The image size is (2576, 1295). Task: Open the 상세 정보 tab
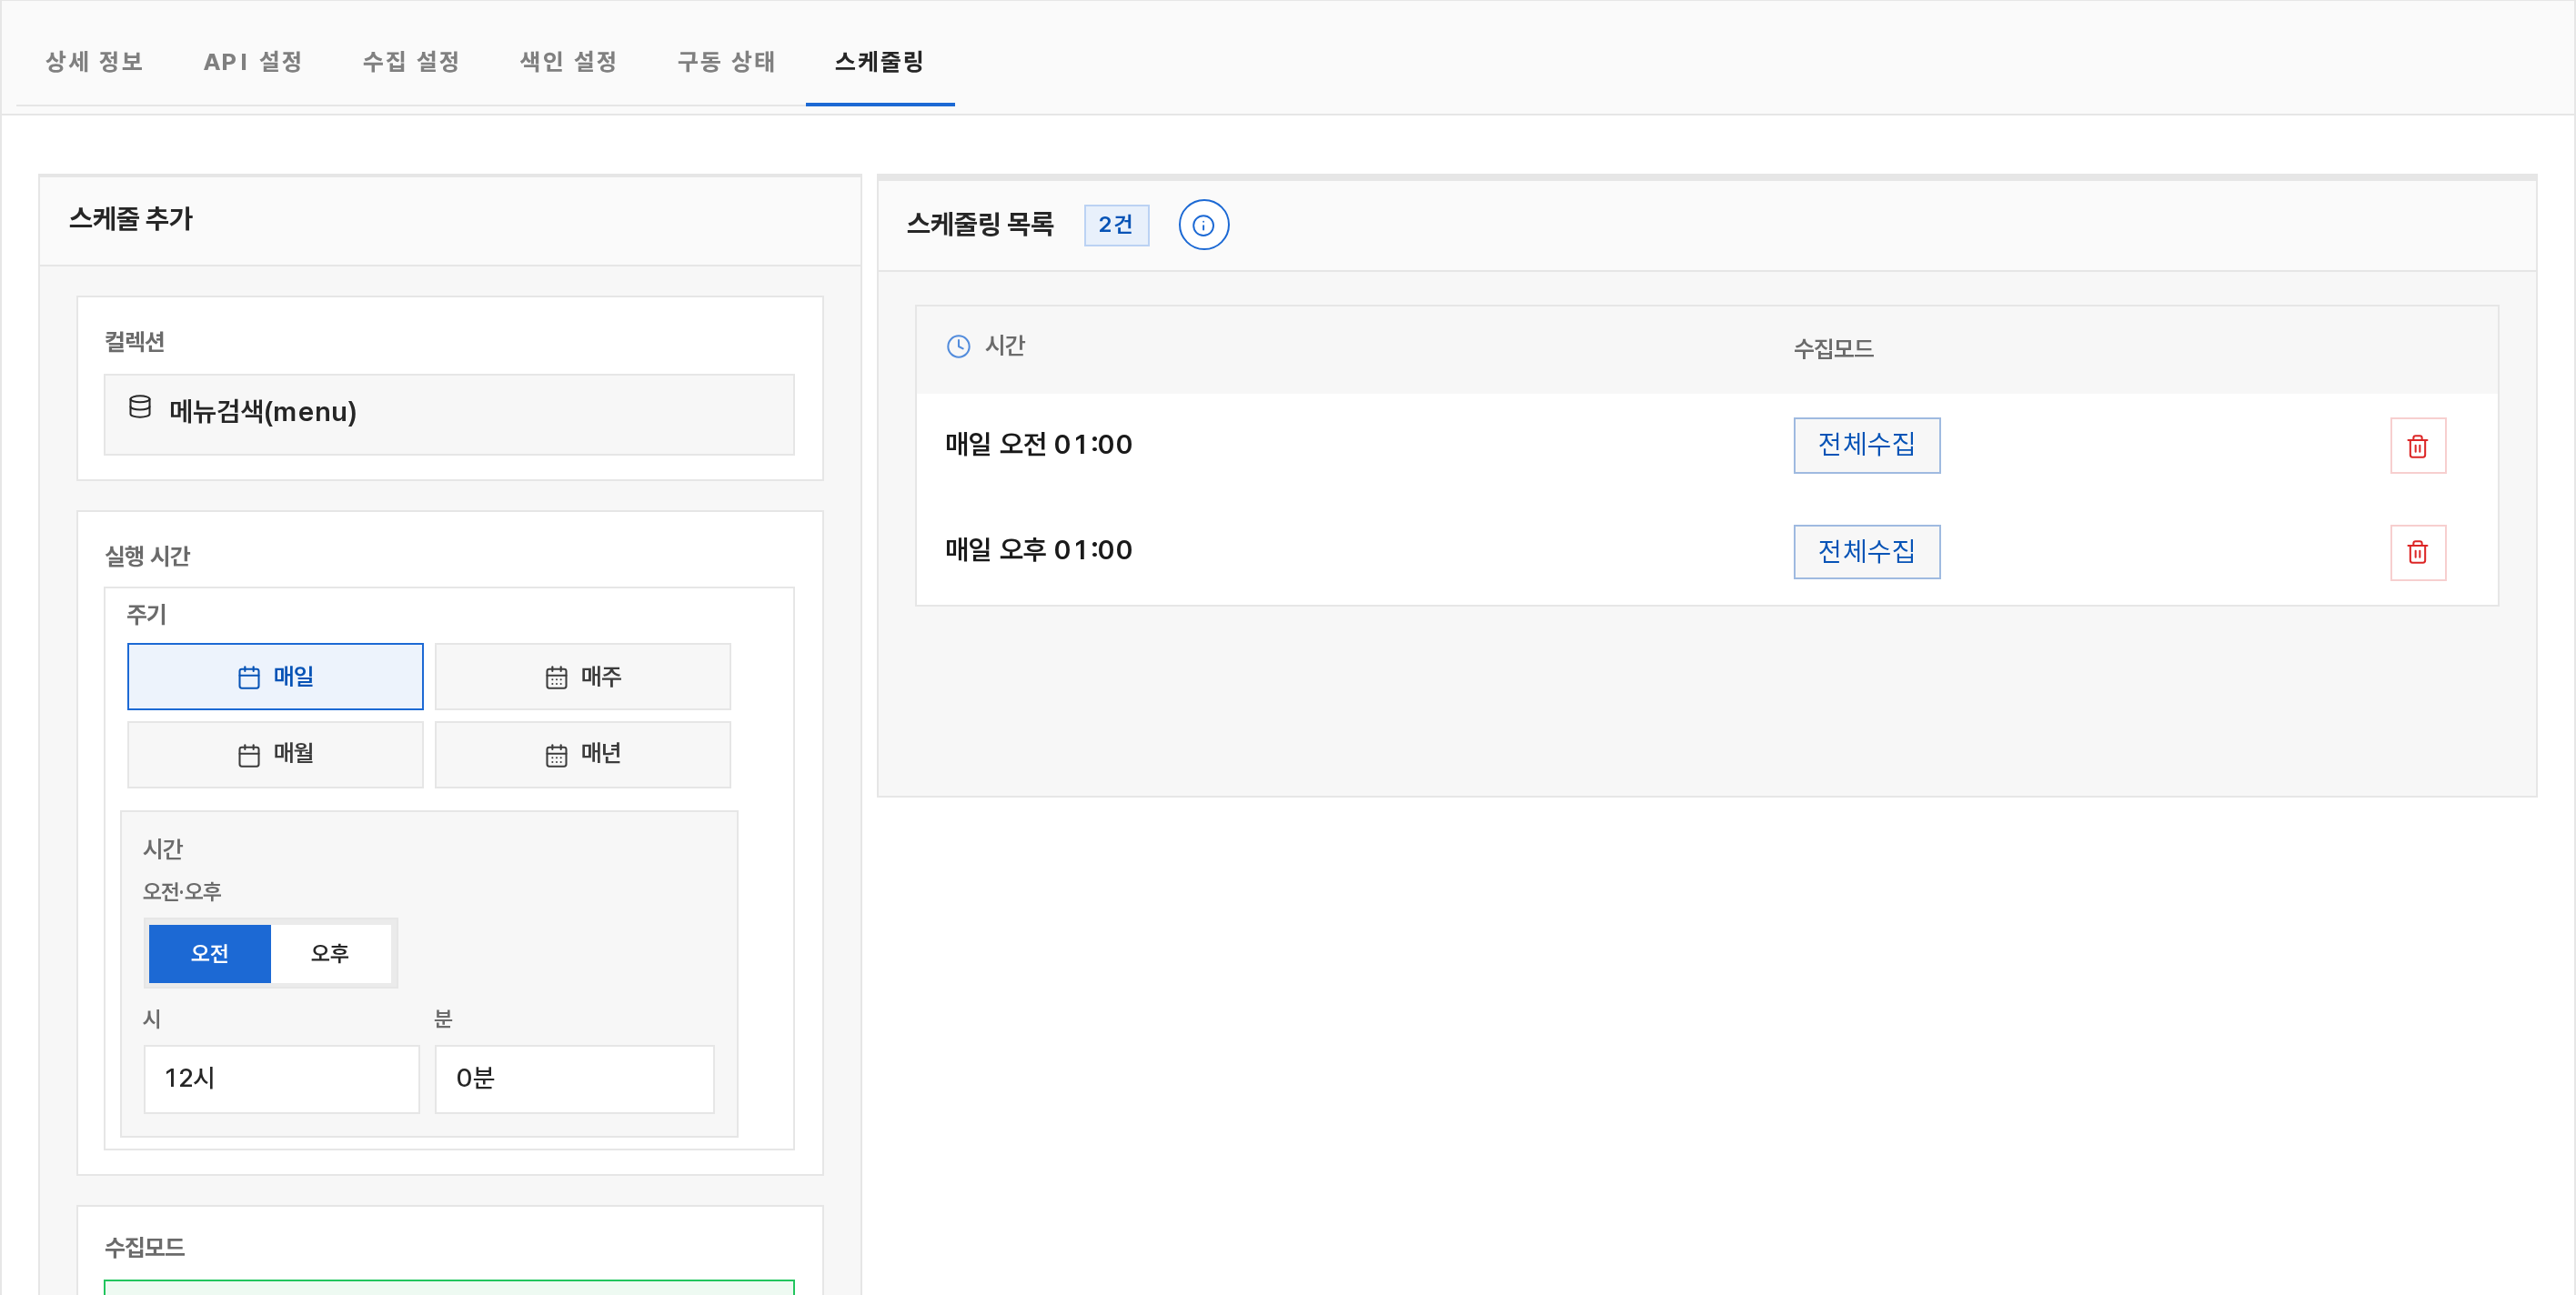click(x=94, y=62)
